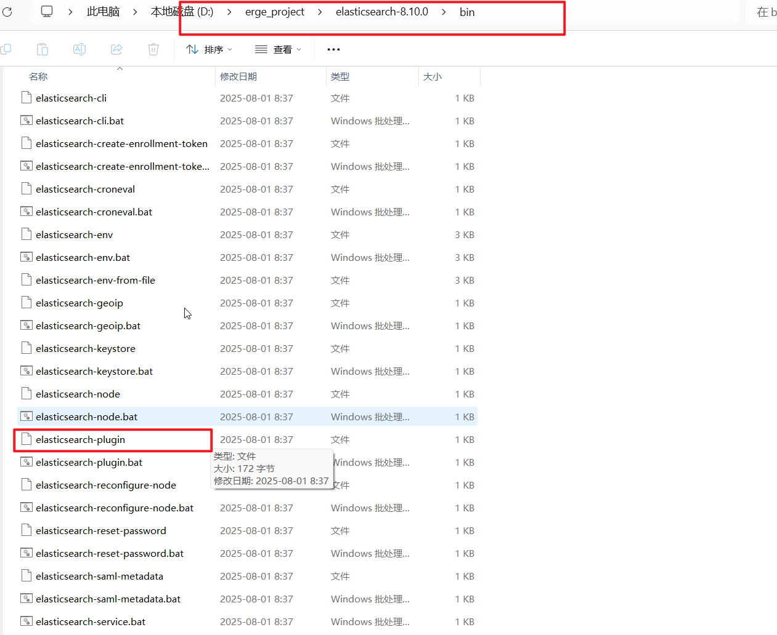Click the paste icon in toolbar

pos(43,49)
